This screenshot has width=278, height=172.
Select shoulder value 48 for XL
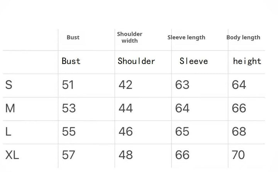click(x=125, y=155)
